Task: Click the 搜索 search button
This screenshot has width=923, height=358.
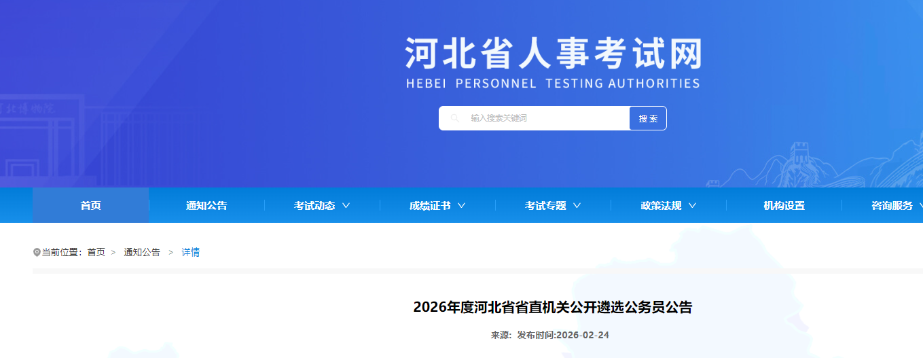Action: (648, 118)
